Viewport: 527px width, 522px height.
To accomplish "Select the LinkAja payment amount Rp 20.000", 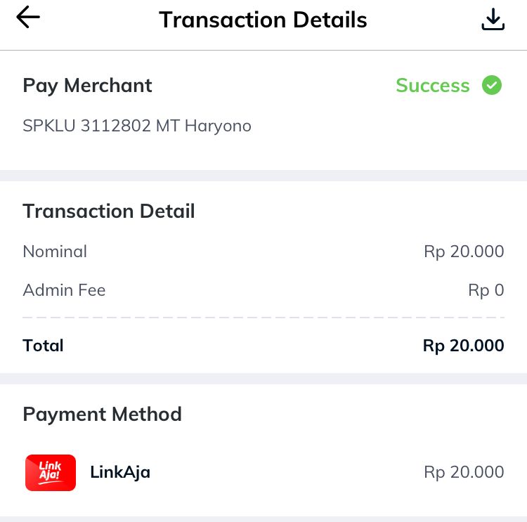I will [464, 472].
